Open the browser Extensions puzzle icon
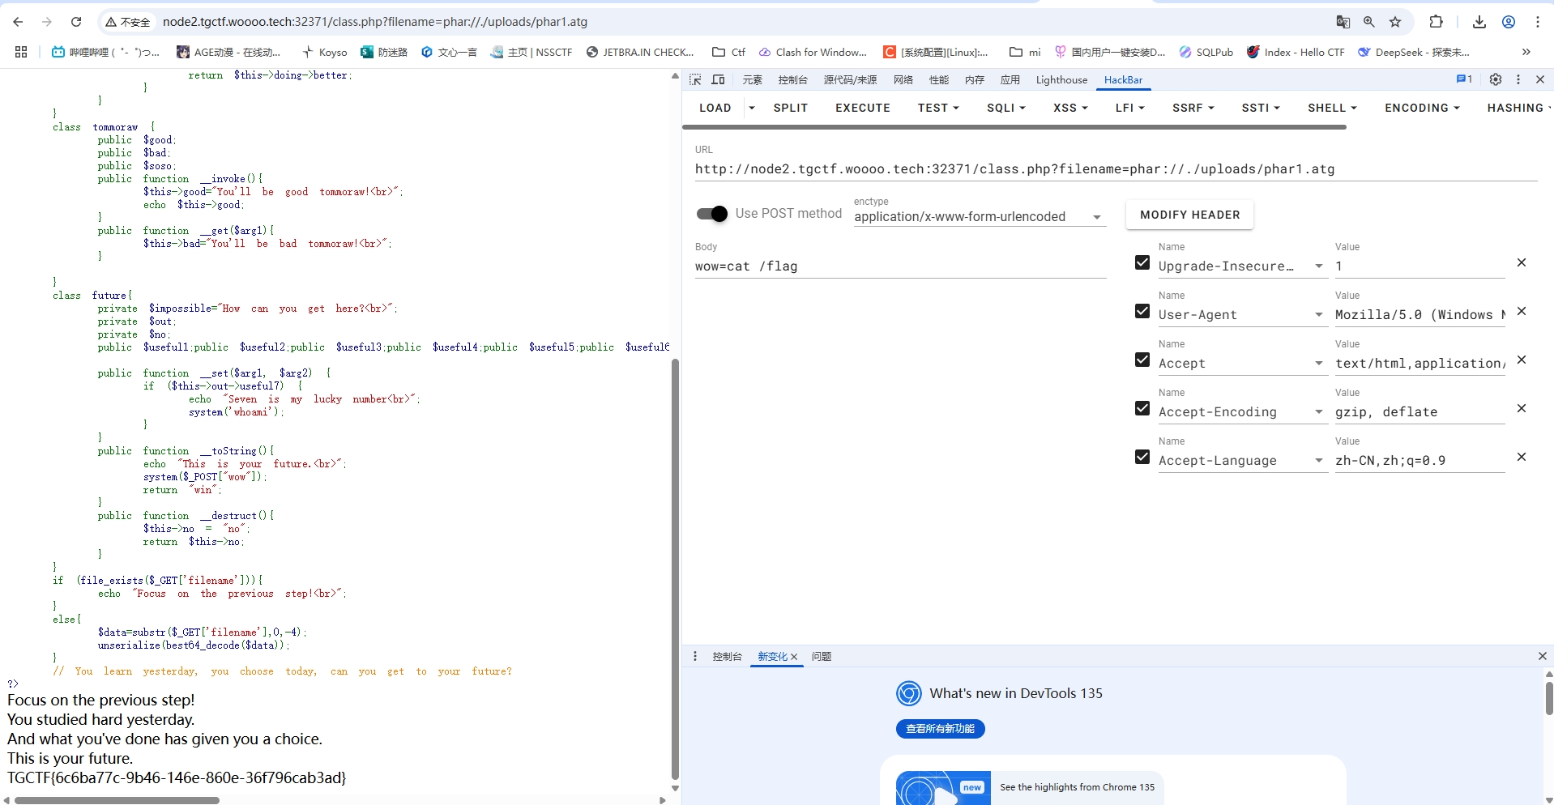The image size is (1554, 805). [x=1436, y=22]
